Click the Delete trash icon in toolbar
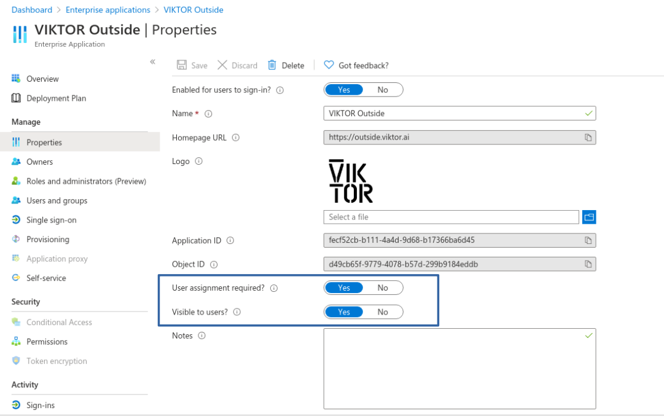 [x=271, y=65]
